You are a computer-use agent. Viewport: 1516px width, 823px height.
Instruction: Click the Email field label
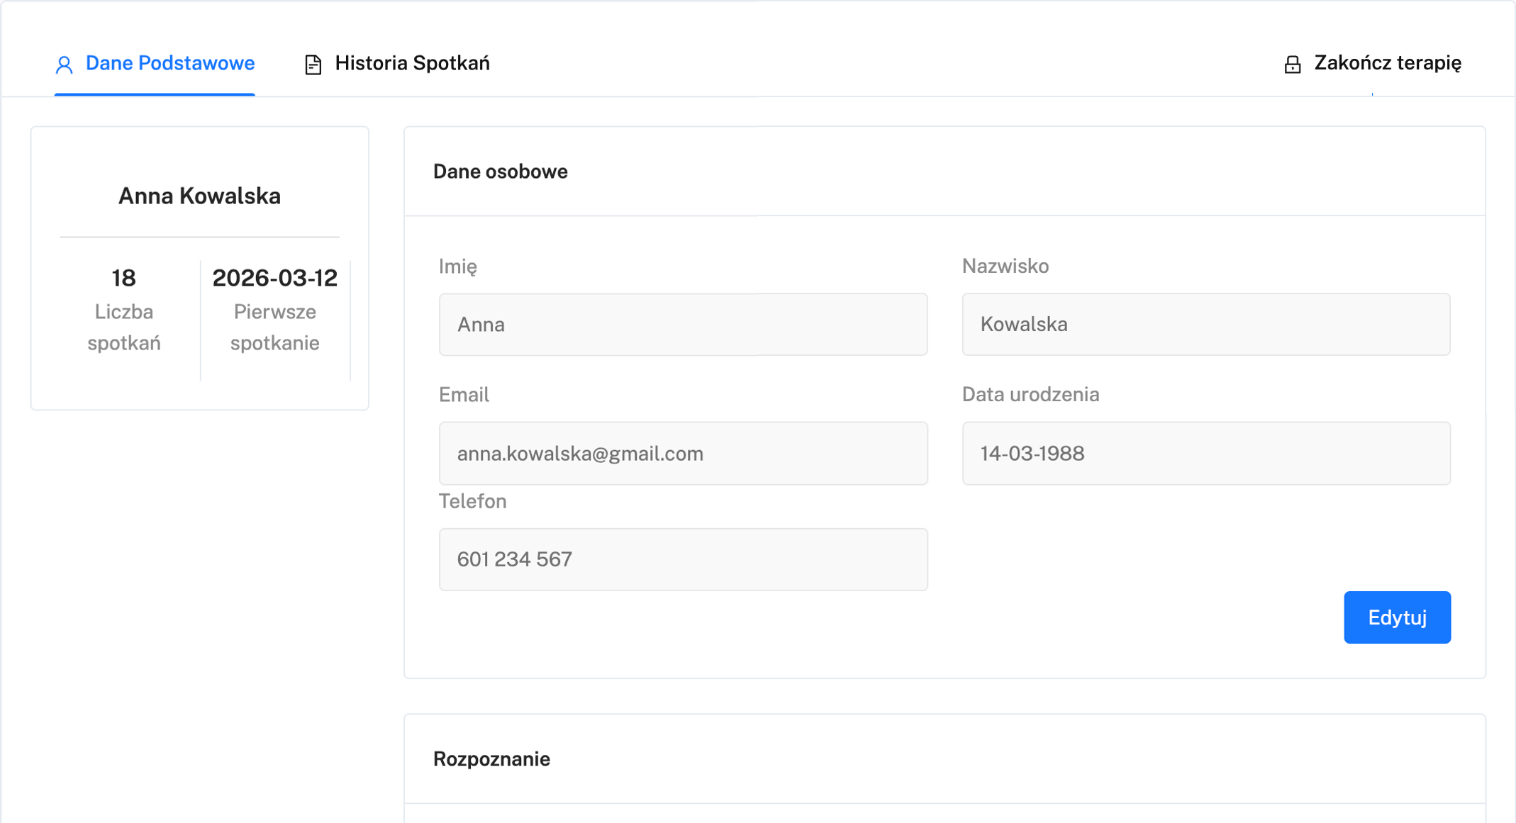click(x=464, y=395)
